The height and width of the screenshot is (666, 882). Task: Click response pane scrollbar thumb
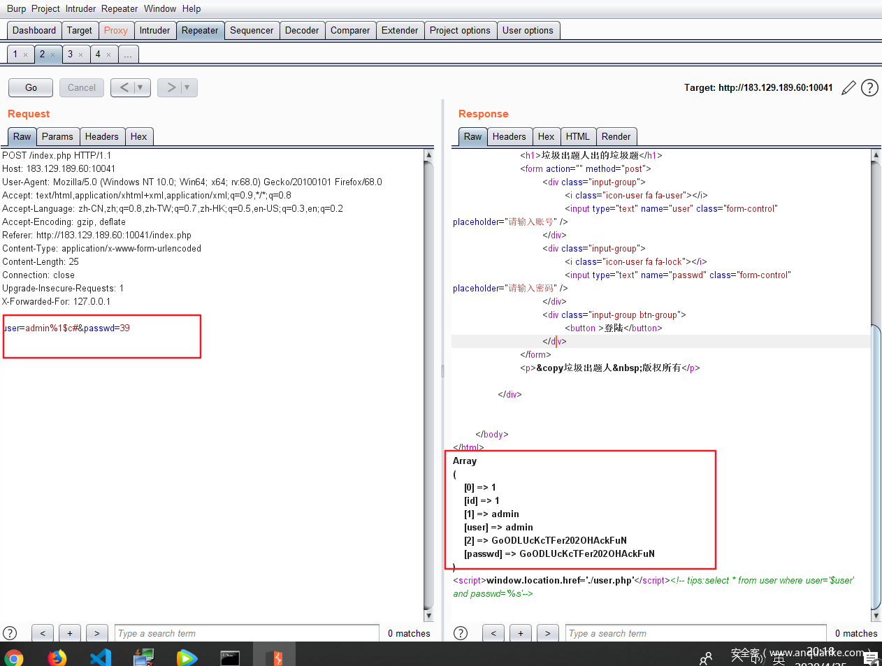pyautogui.click(x=876, y=467)
